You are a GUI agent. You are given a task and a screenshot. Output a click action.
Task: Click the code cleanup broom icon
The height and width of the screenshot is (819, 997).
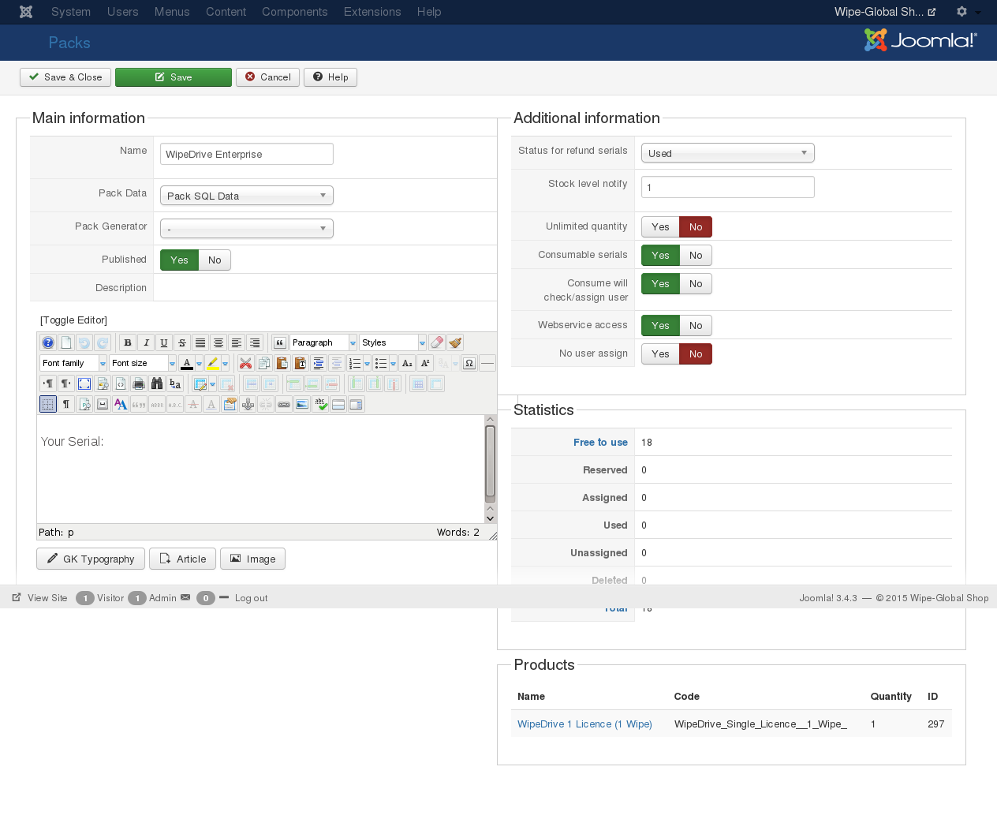[x=455, y=342]
